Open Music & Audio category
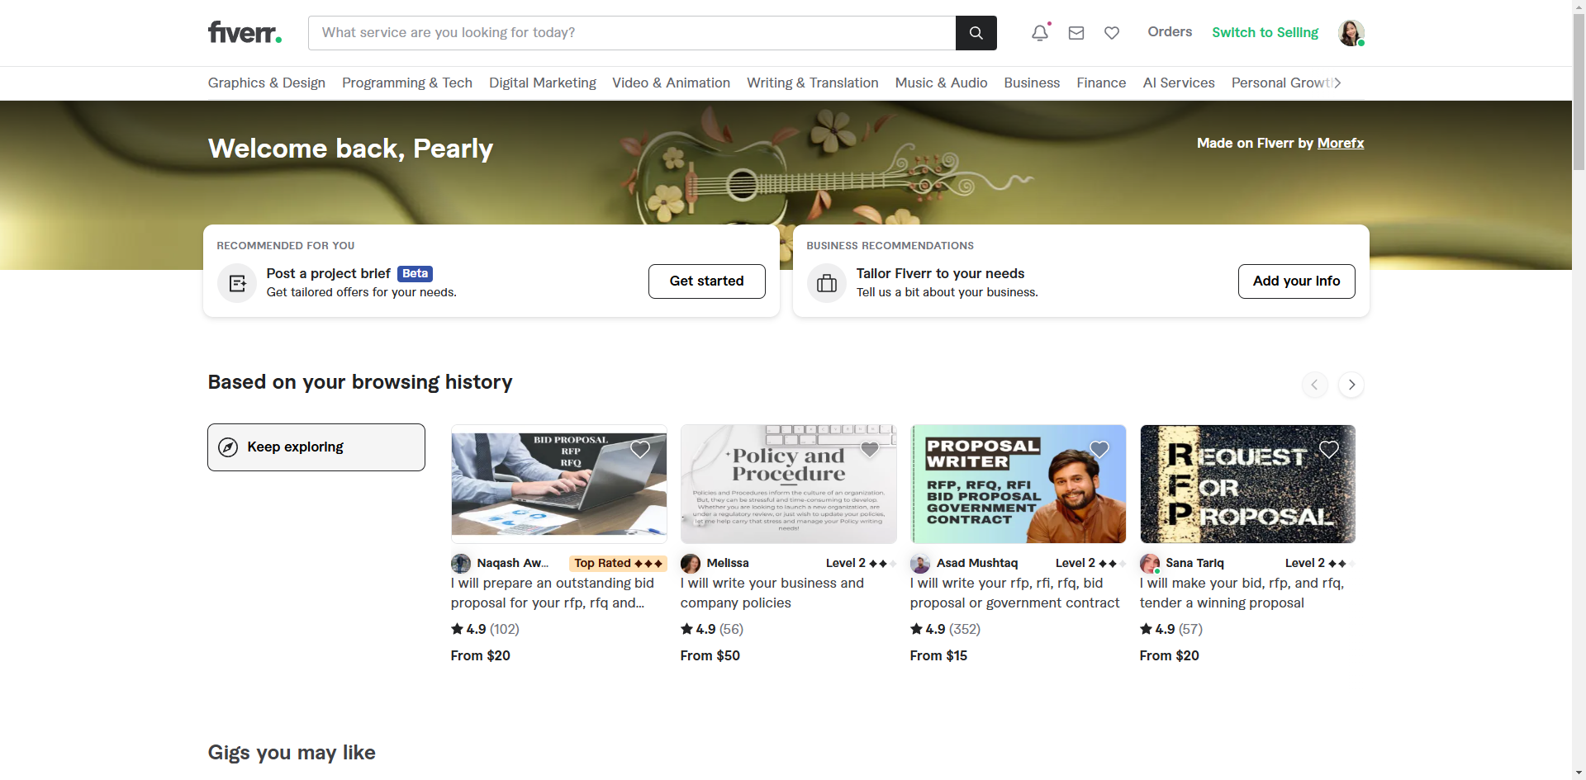The width and height of the screenshot is (1586, 780). [x=942, y=83]
